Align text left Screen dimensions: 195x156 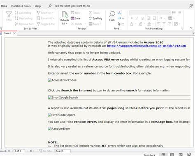pyautogui.click(x=158, y=24)
